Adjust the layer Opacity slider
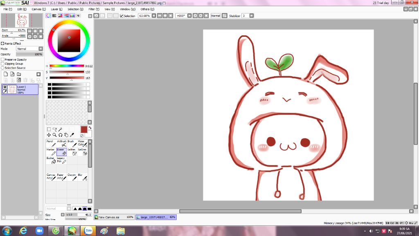Screen dimensions: 419x236 pyautogui.click(x=29, y=54)
